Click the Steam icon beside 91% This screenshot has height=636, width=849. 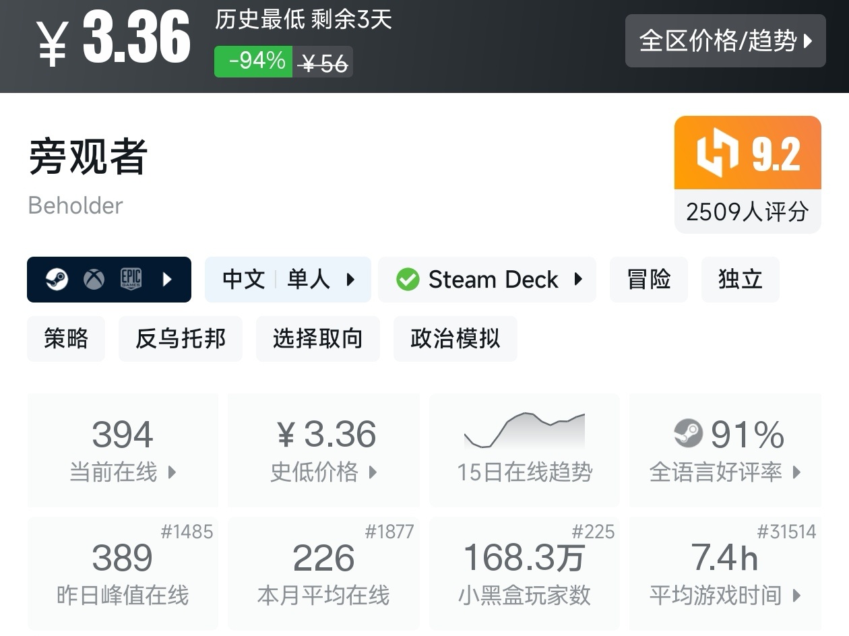[688, 433]
